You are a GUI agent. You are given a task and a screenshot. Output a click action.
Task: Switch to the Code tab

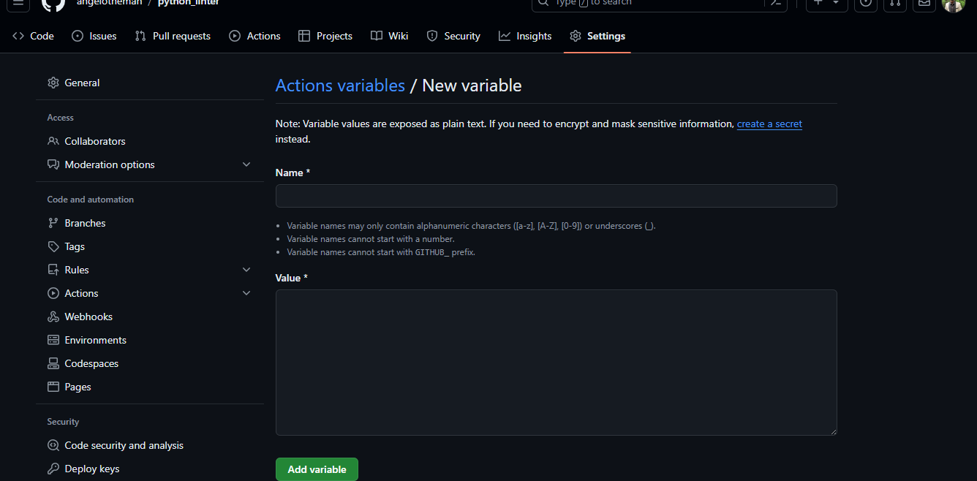32,35
